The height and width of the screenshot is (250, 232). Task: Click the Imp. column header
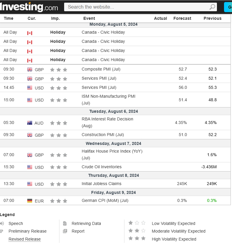55,18
